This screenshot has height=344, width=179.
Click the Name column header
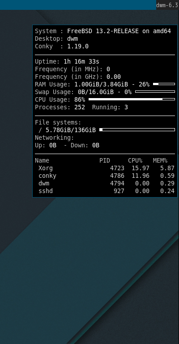(42, 161)
